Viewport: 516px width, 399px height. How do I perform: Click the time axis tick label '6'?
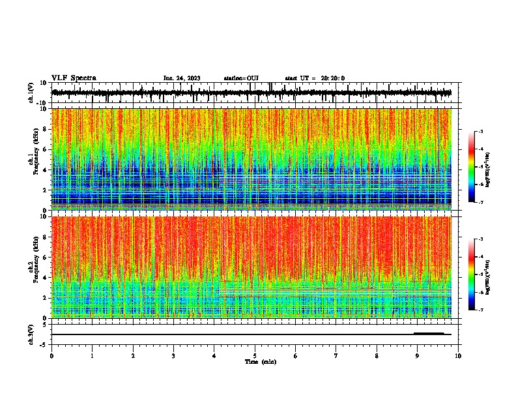pyautogui.click(x=296, y=356)
